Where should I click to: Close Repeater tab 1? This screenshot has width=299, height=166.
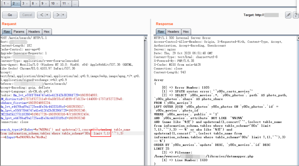click(8, 4)
